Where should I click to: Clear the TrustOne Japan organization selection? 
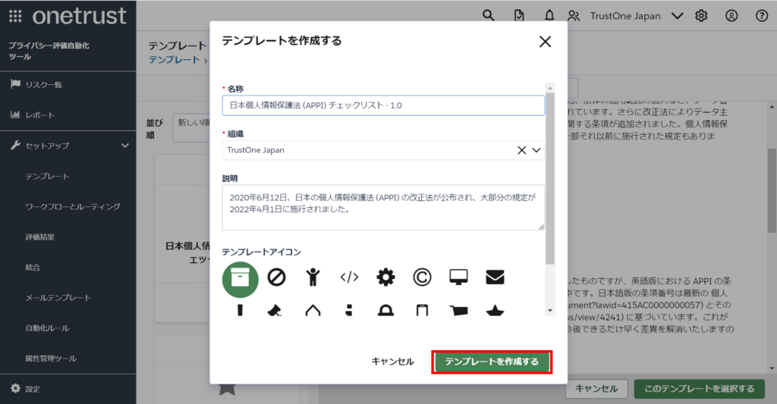(x=521, y=150)
